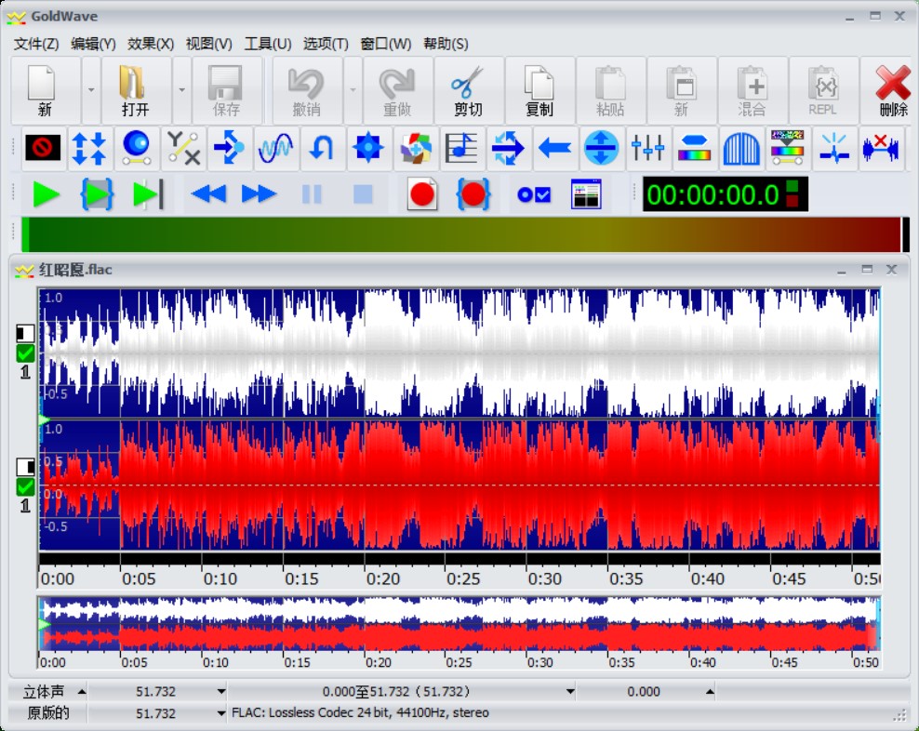Toggle the green checkbox for the white channel

click(25, 353)
